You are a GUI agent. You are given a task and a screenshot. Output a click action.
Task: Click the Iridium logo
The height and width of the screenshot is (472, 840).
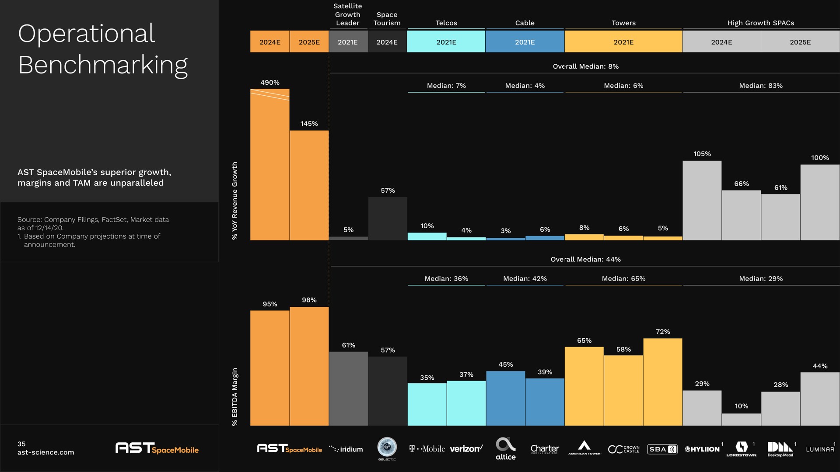(346, 449)
